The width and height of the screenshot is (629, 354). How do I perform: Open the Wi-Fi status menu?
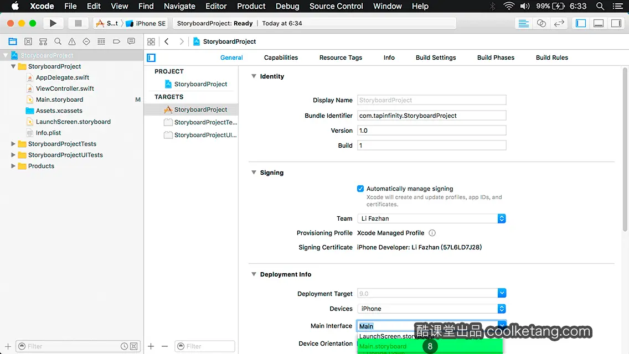pos(509,6)
